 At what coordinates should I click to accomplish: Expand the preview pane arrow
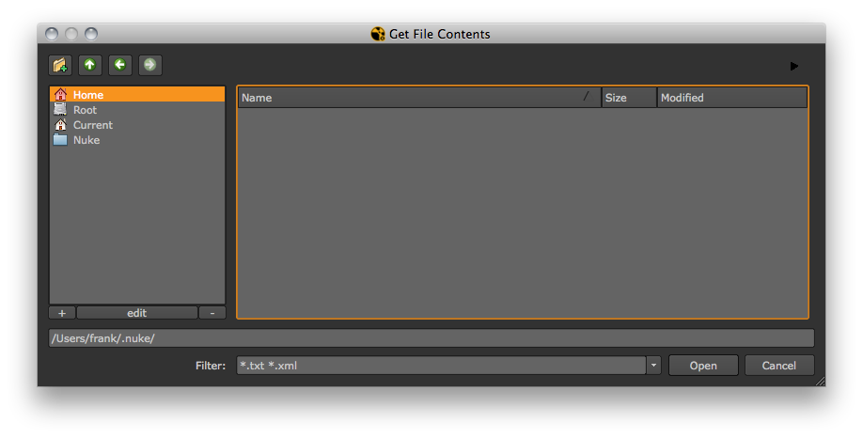click(794, 66)
